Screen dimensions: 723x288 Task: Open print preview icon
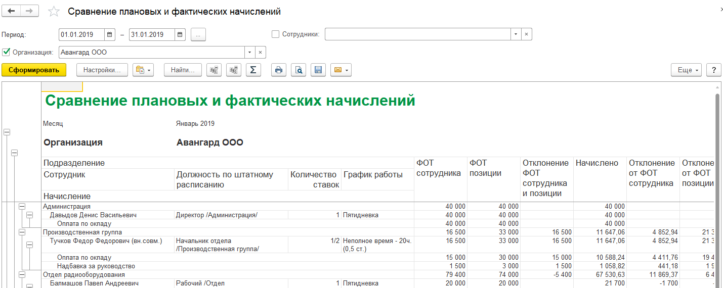pos(299,70)
